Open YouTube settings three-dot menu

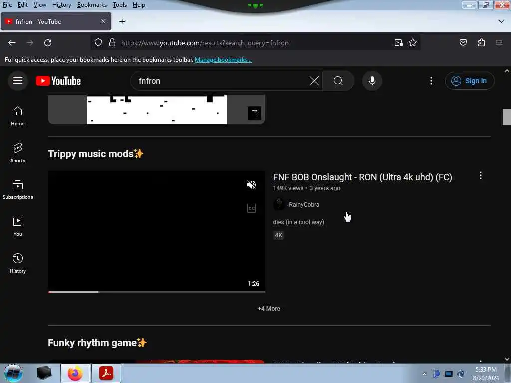(431, 81)
